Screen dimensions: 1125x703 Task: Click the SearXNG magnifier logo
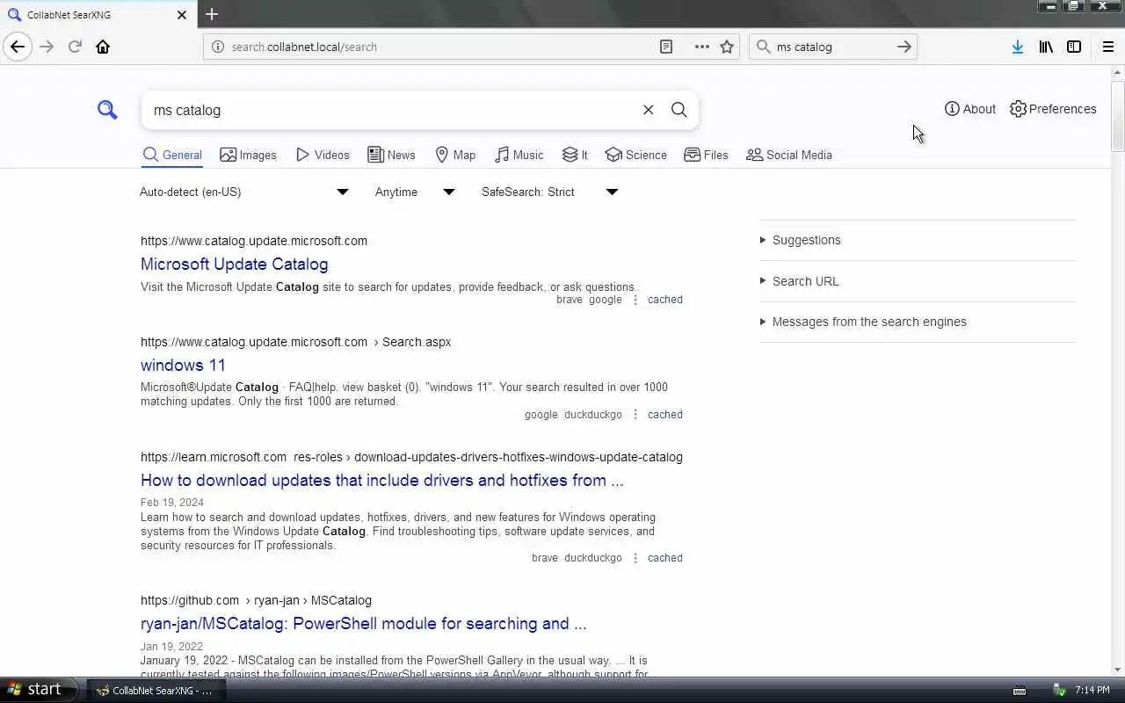pos(107,110)
